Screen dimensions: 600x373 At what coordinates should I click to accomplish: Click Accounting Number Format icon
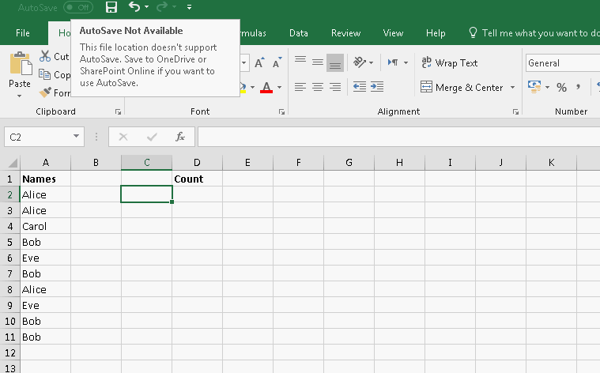534,87
